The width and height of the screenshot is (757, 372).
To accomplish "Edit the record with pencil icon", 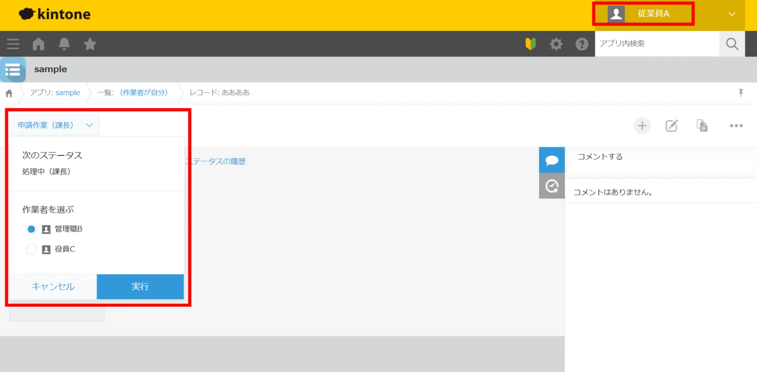I will pos(671,126).
